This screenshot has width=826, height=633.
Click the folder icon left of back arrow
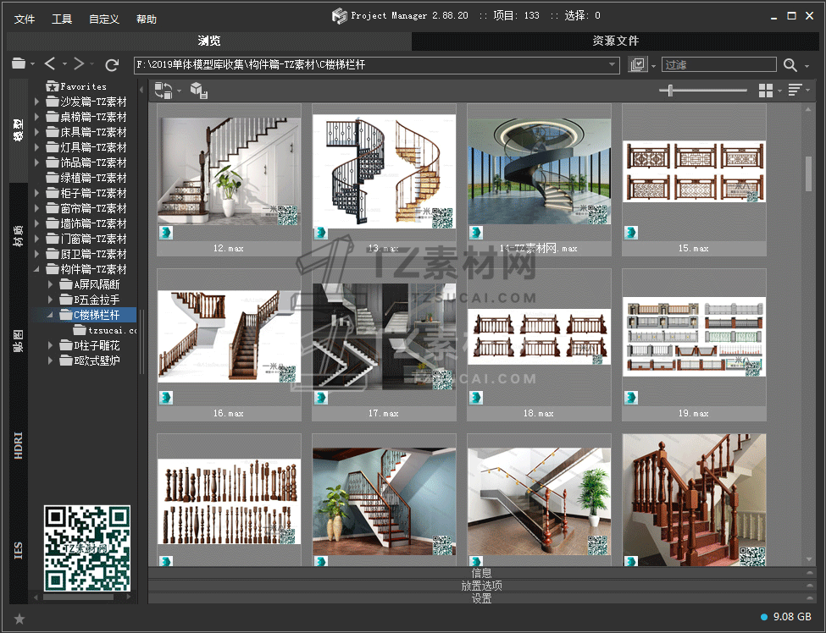(19, 64)
